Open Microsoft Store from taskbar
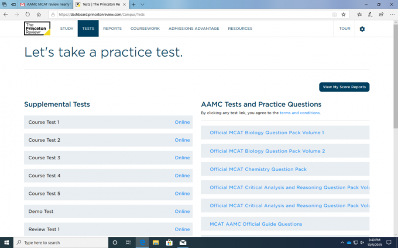This screenshot has height=248, width=398. click(x=169, y=242)
